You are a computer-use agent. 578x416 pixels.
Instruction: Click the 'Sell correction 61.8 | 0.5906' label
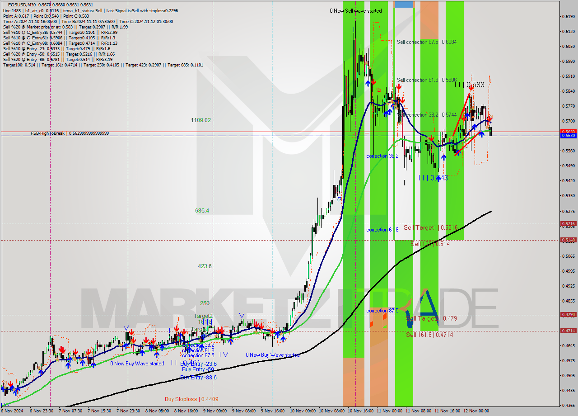click(x=427, y=80)
